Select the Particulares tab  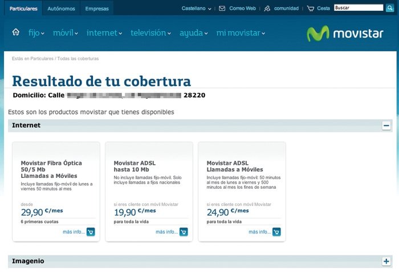(23, 9)
